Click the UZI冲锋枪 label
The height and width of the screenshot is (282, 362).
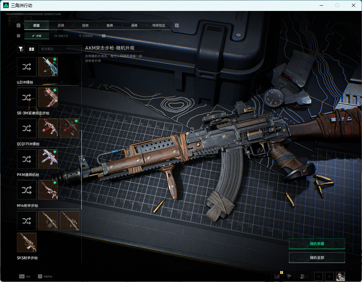click(x=25, y=82)
